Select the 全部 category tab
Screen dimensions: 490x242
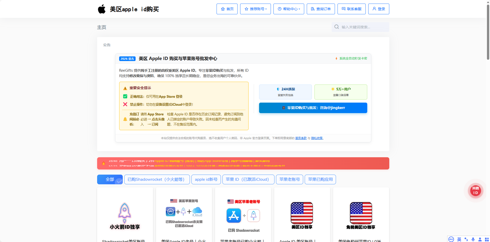(110, 179)
